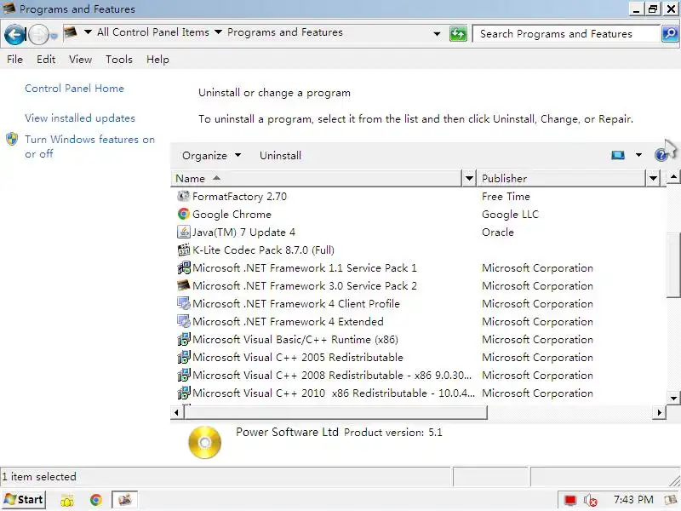Open the Publisher column filter dropdown
The height and width of the screenshot is (511, 681).
click(653, 178)
